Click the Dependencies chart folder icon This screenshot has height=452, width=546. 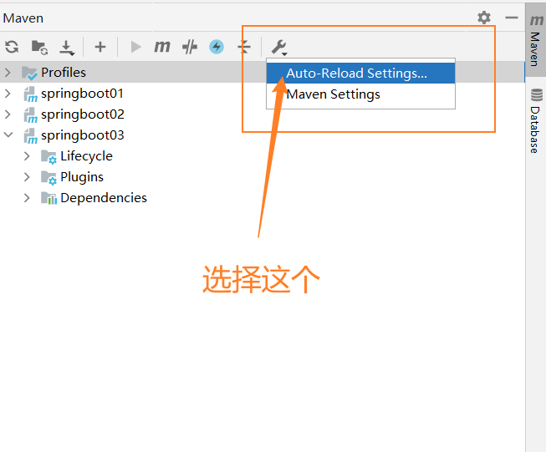click(x=48, y=198)
